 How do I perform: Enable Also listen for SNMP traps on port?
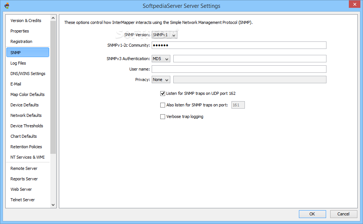[x=162, y=105]
